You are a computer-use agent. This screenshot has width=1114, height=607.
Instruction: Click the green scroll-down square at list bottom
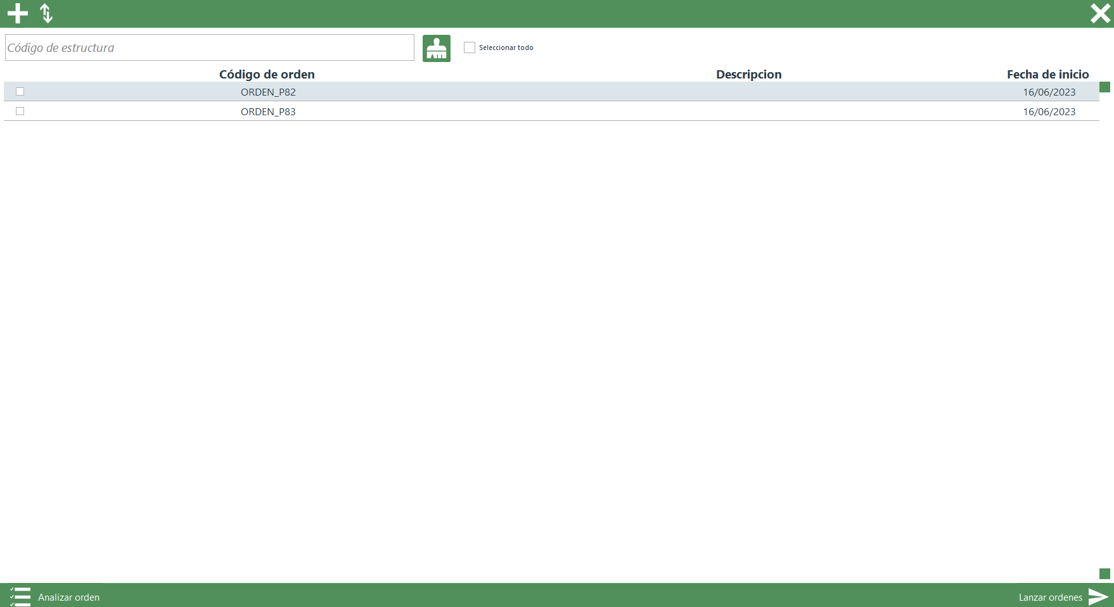pyautogui.click(x=1104, y=573)
